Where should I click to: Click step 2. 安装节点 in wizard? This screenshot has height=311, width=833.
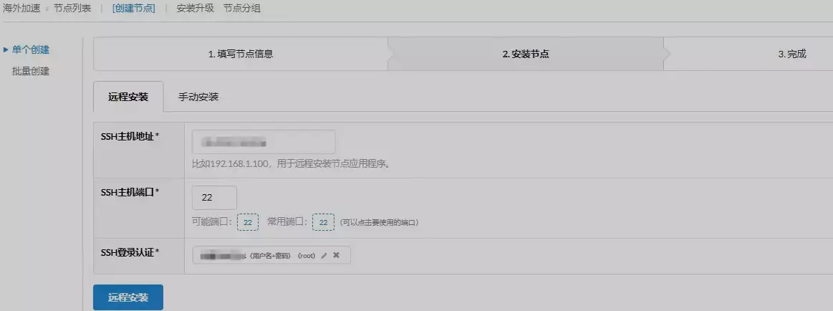[x=526, y=54]
